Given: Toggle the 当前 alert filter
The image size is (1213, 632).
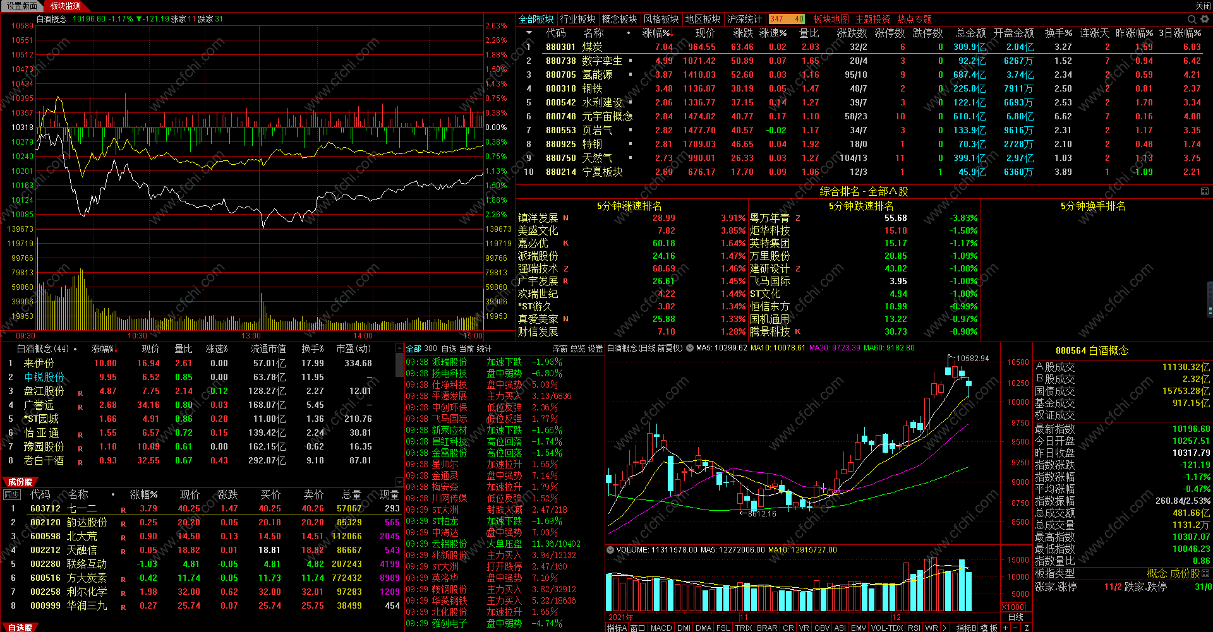Looking at the screenshot, I should (466, 349).
